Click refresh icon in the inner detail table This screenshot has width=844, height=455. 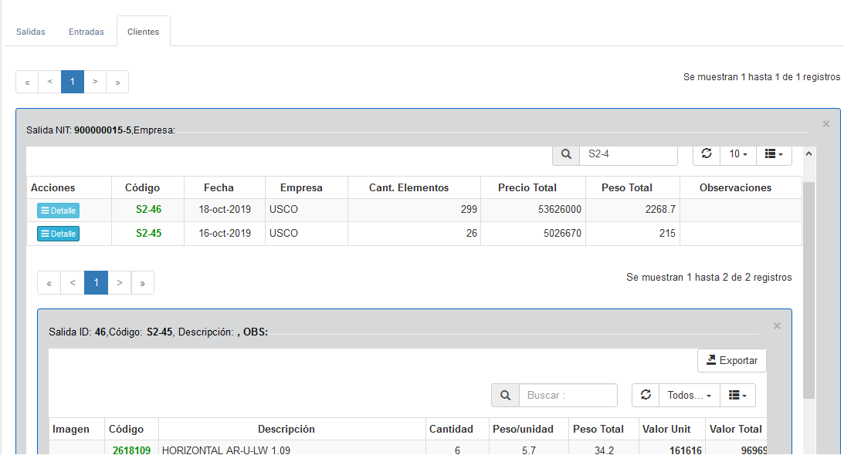(x=646, y=395)
